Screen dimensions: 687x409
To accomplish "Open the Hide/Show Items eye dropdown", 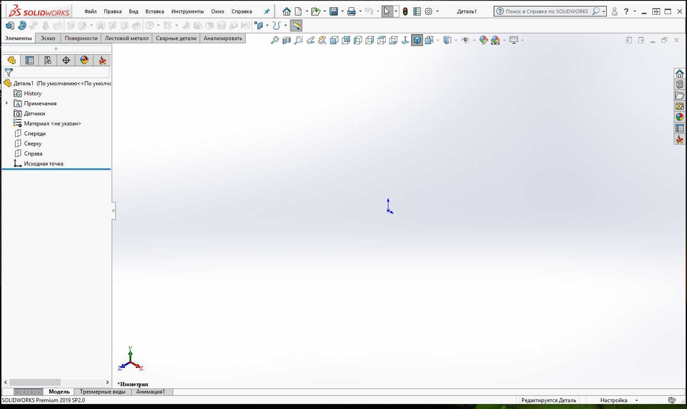I will 474,40.
